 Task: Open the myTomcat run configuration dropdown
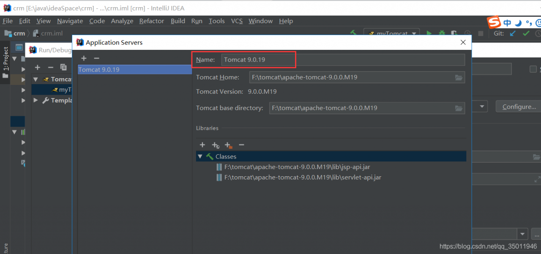(x=391, y=33)
